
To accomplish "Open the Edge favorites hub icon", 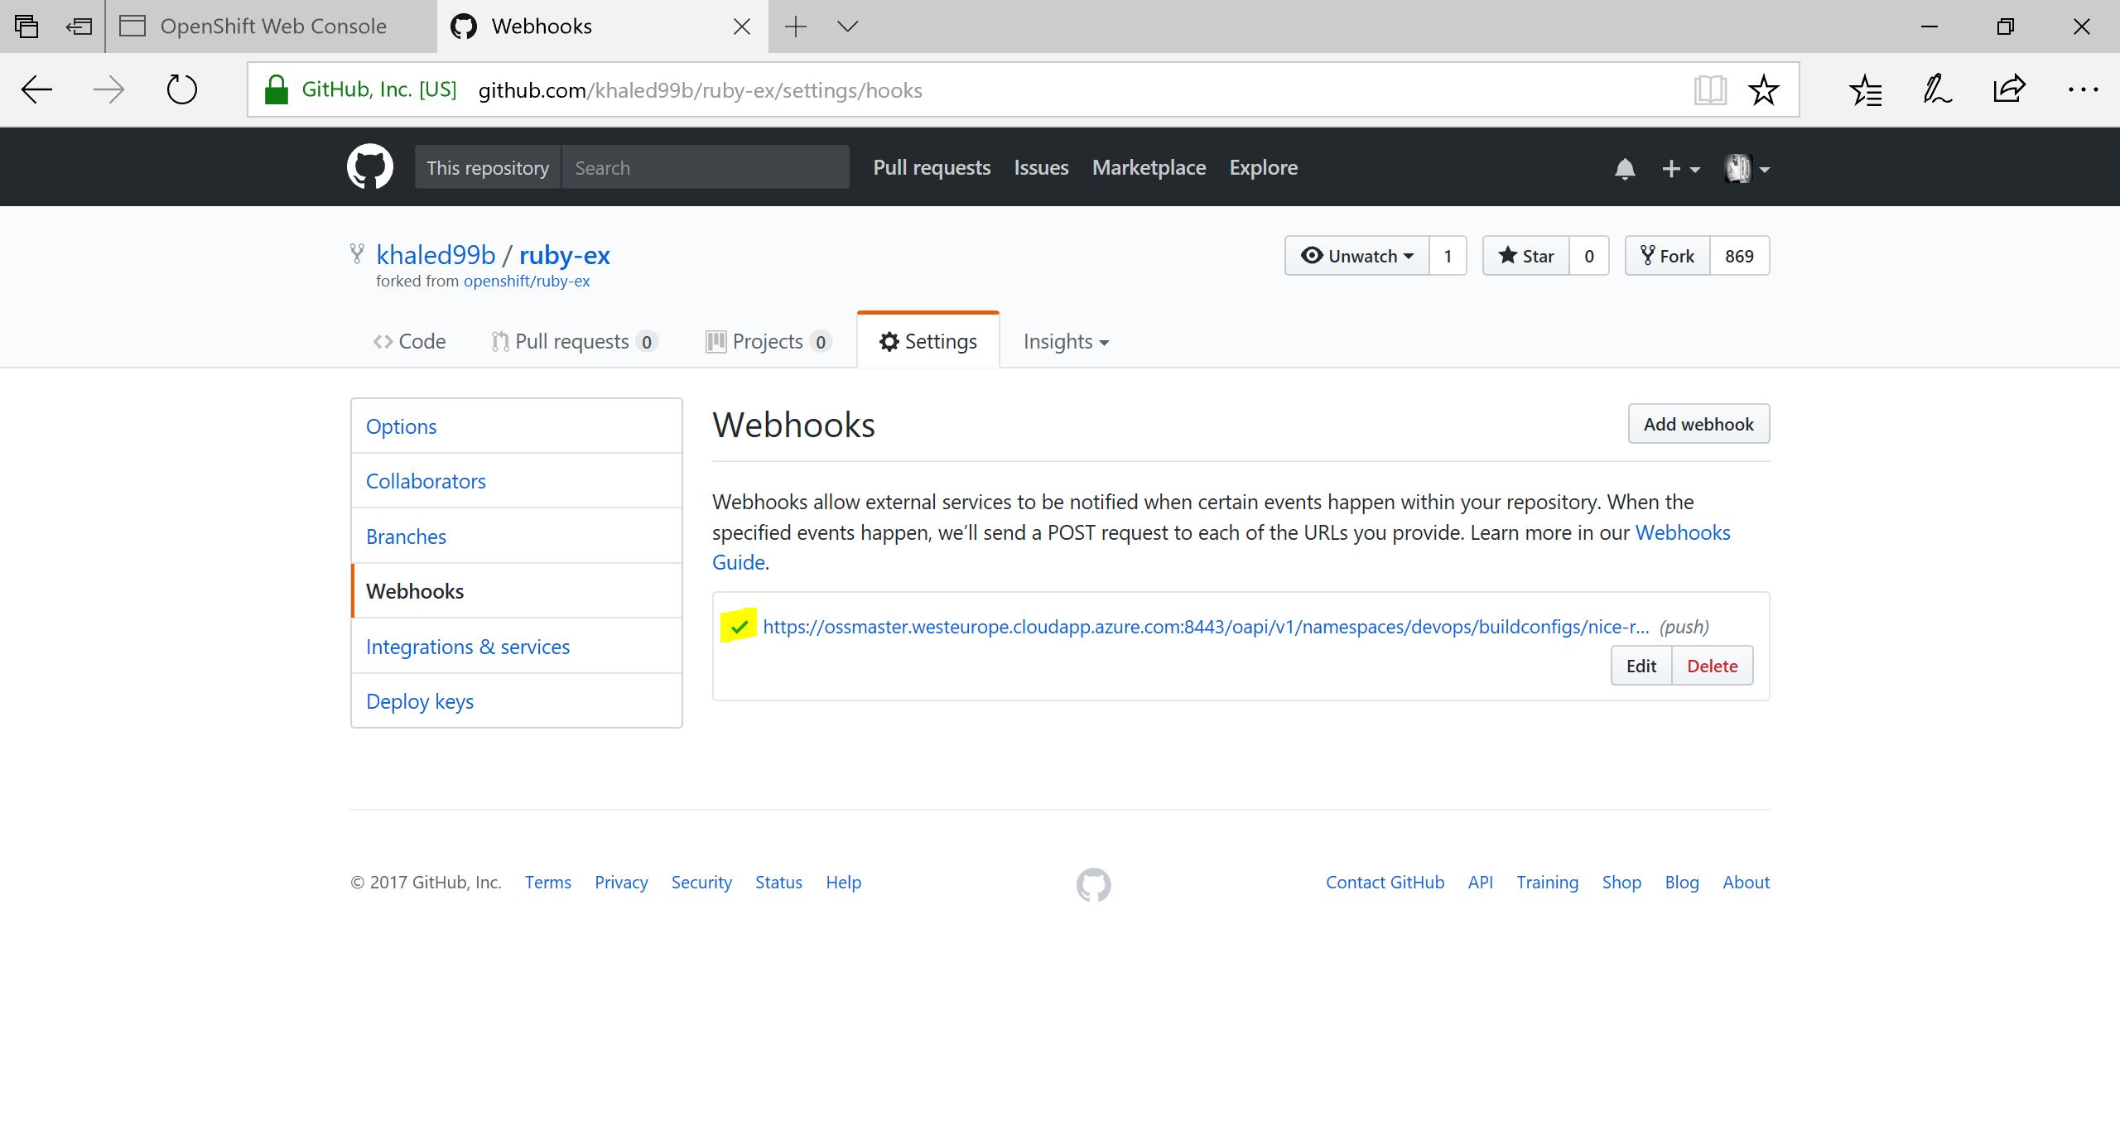I will 1865,89.
